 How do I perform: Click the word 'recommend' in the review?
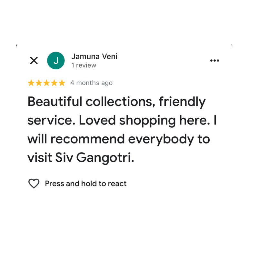(87, 139)
